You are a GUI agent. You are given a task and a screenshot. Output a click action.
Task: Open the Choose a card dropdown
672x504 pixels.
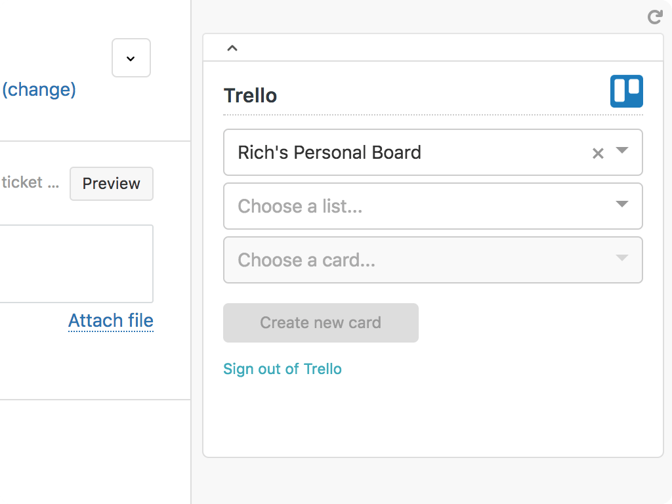[x=433, y=260]
